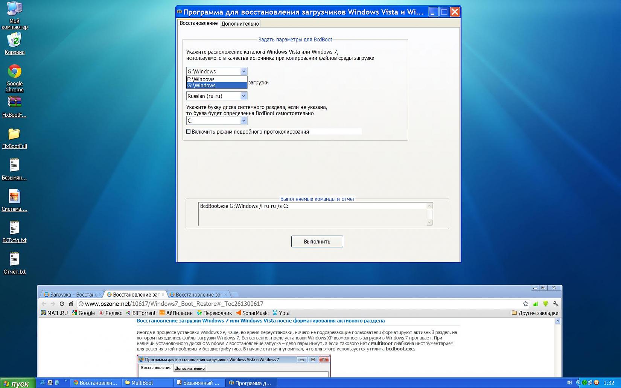The image size is (621, 388).
Task: Show hidden system tray icons
Action: click(x=578, y=383)
